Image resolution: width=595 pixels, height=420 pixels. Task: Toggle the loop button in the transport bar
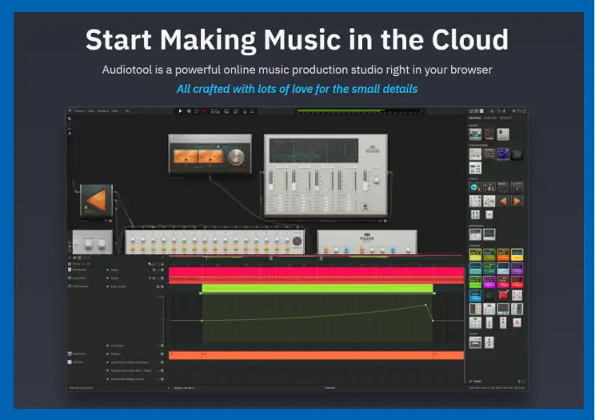(x=196, y=111)
